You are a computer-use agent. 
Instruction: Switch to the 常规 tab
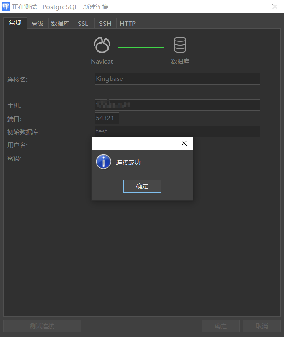point(15,23)
